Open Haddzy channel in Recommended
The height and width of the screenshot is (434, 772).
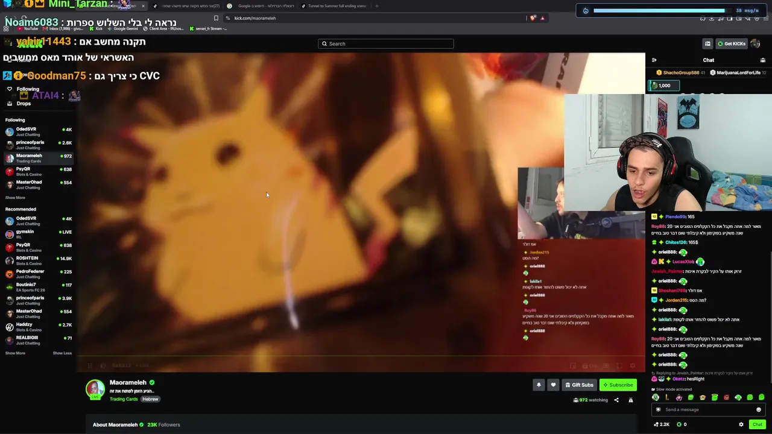[x=39, y=327]
